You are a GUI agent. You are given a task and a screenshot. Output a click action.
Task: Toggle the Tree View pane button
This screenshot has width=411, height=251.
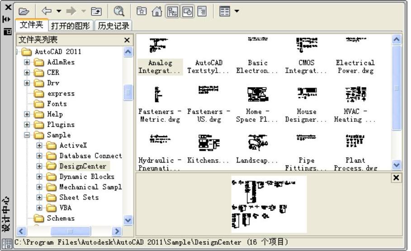pos(172,11)
